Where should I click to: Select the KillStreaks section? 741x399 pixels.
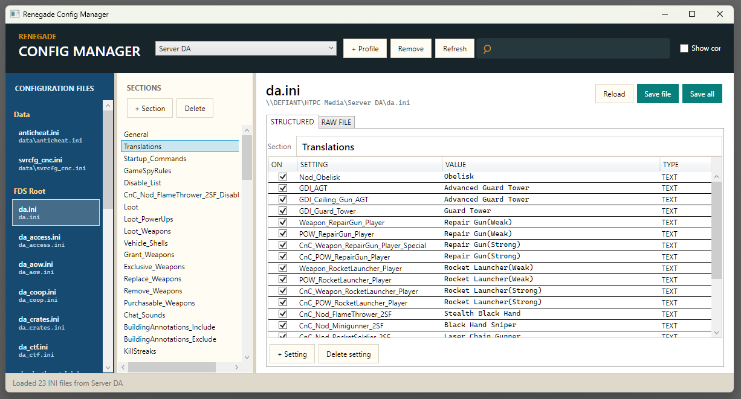180,351
